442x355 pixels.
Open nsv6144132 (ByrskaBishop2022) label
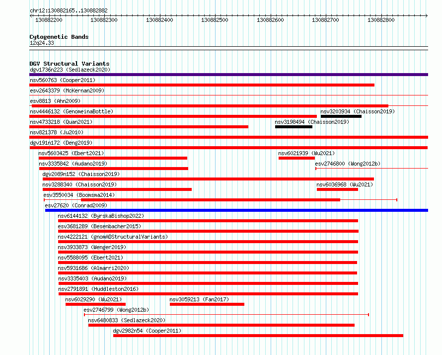click(x=101, y=216)
